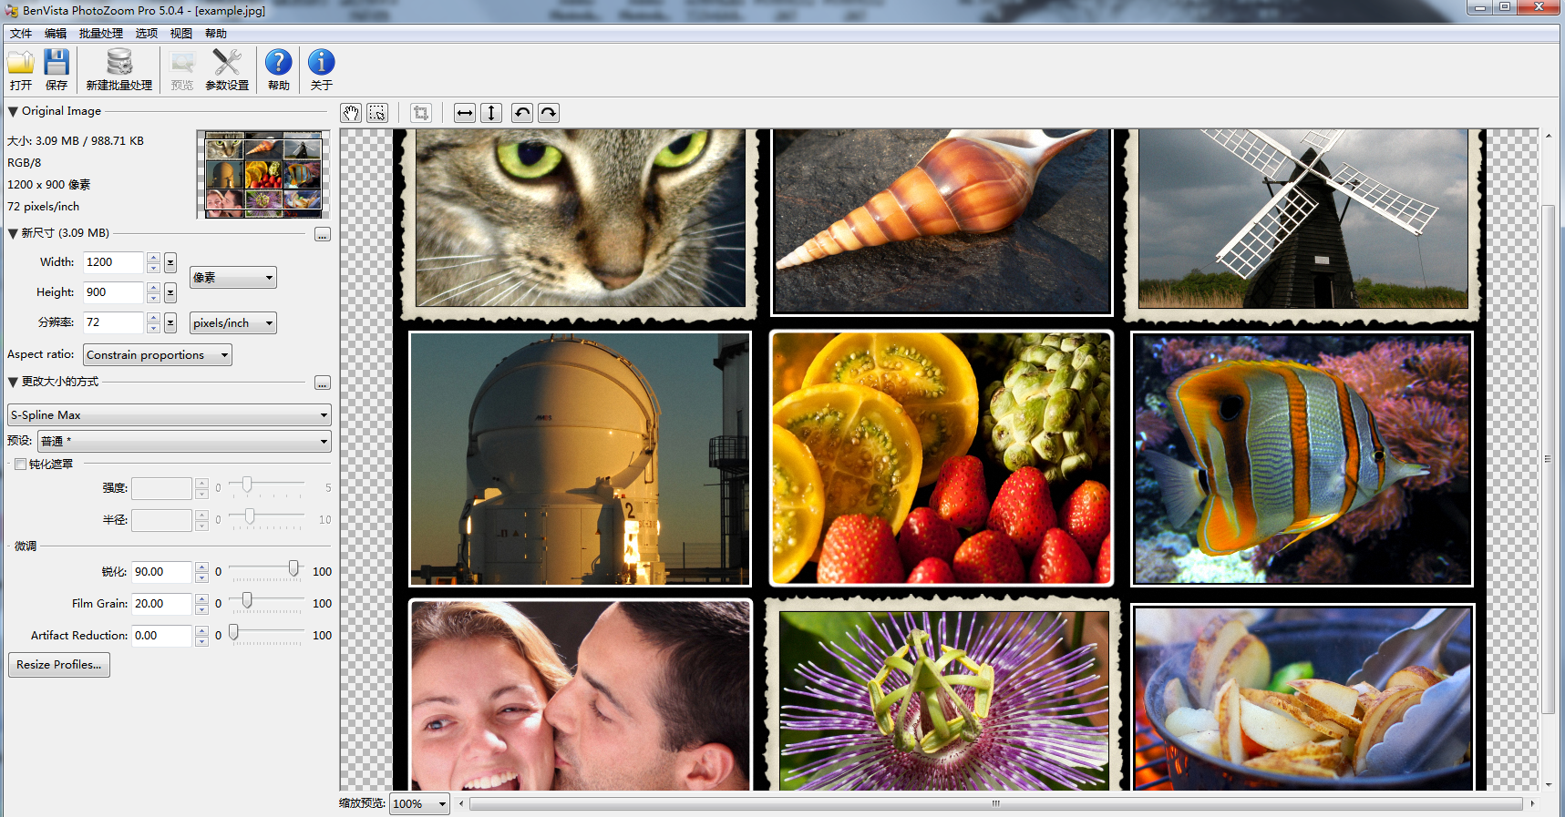Viewport: 1565px width, 817px height.
Task: Open the Height presets menu button
Action: point(170,293)
